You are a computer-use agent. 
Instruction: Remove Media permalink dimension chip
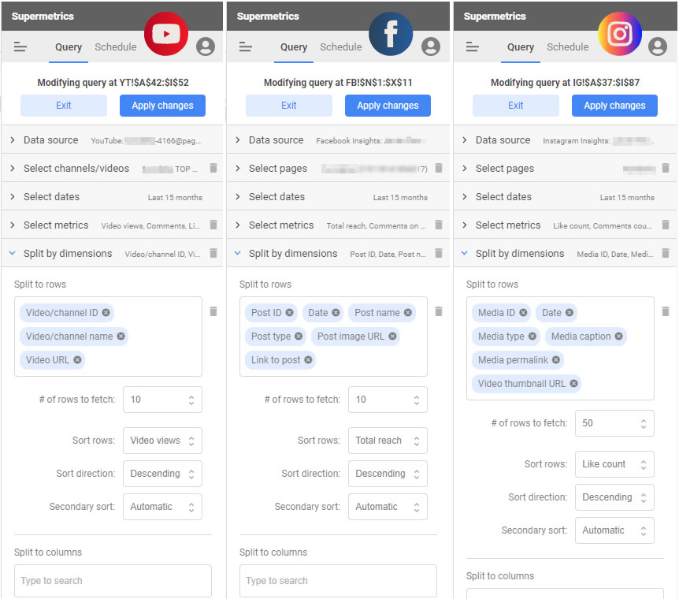click(556, 359)
